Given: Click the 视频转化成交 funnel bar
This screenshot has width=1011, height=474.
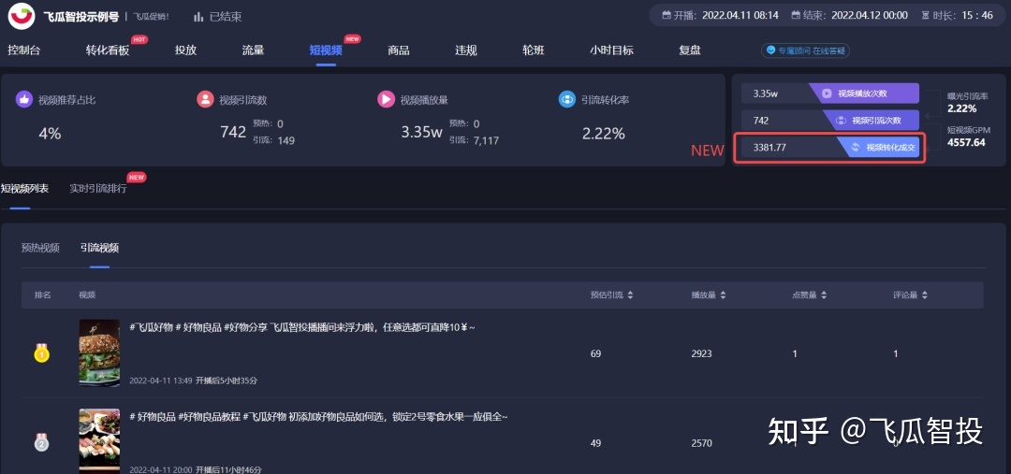Looking at the screenshot, I should (830, 148).
